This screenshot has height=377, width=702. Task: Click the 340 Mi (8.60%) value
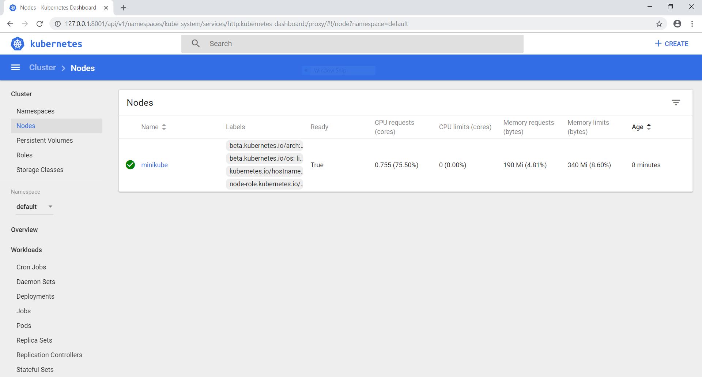(x=589, y=165)
